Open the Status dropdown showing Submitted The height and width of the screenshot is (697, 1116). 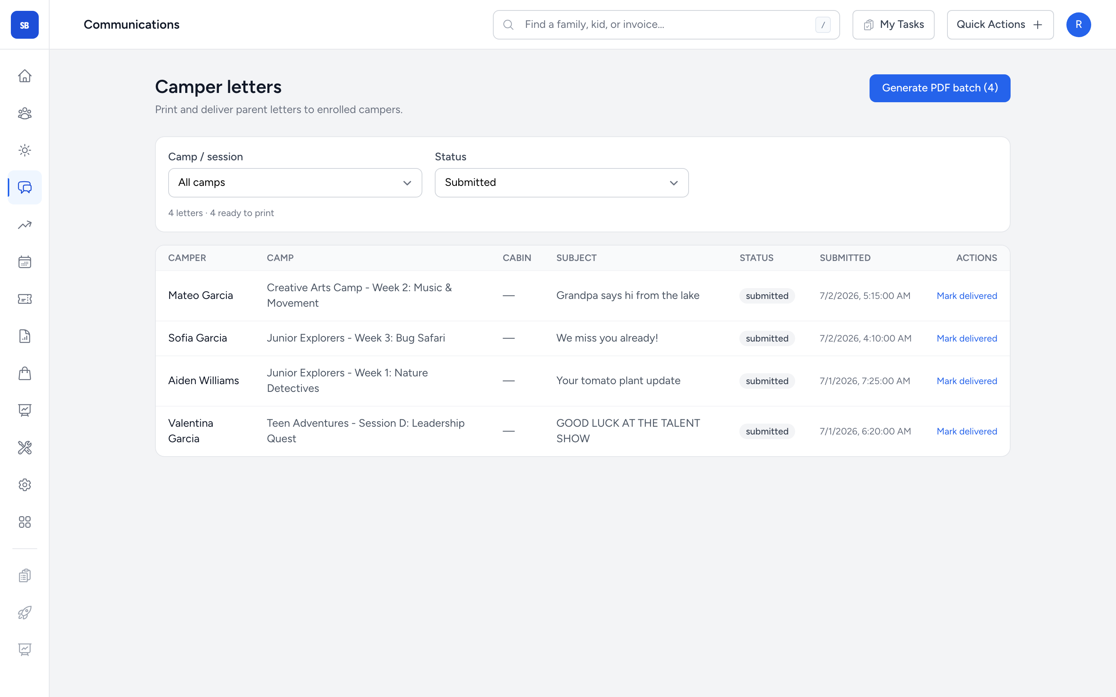[x=562, y=182]
